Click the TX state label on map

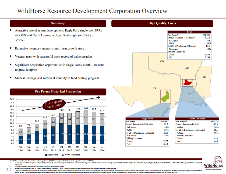click(x=155, y=88)
